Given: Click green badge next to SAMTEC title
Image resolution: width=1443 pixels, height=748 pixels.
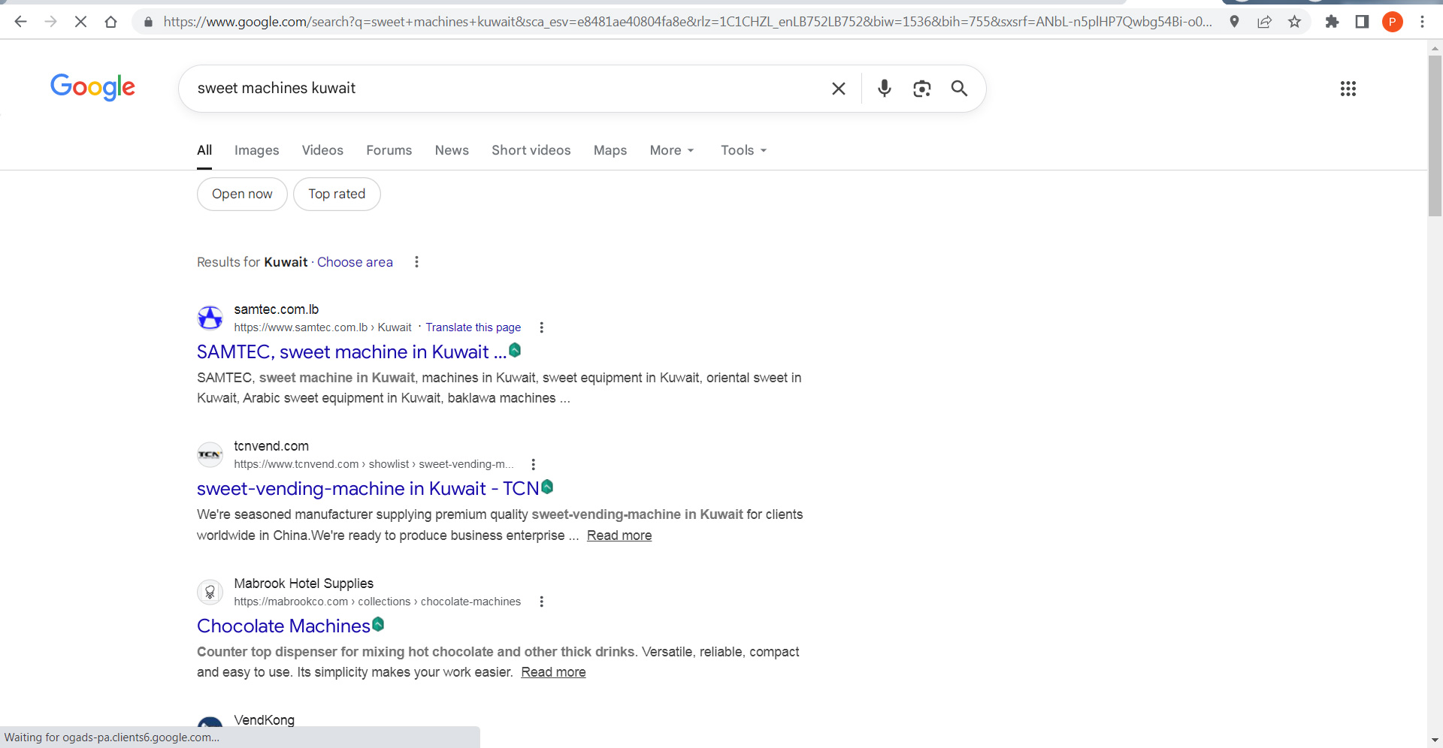Looking at the screenshot, I should 515,350.
